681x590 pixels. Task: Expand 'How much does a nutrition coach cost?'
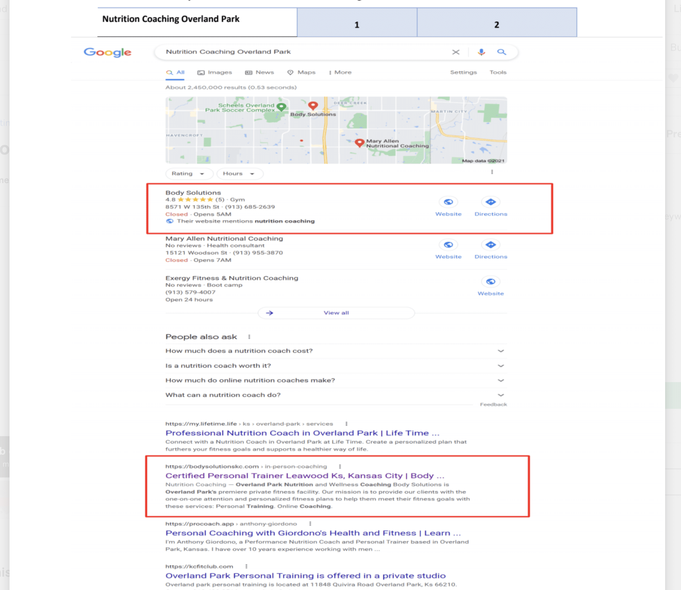click(x=336, y=351)
